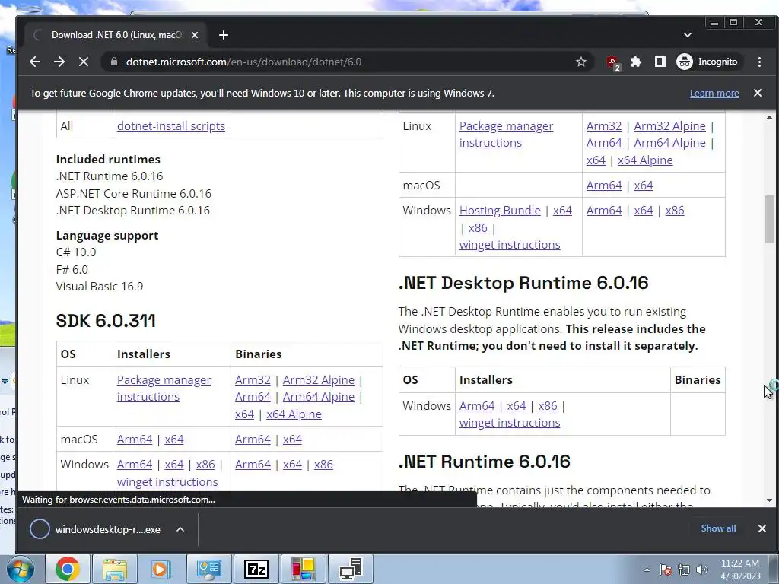Download the ASP.NET Core Windows x86 binary
Image resolution: width=779 pixels, height=584 pixels.
pos(675,211)
